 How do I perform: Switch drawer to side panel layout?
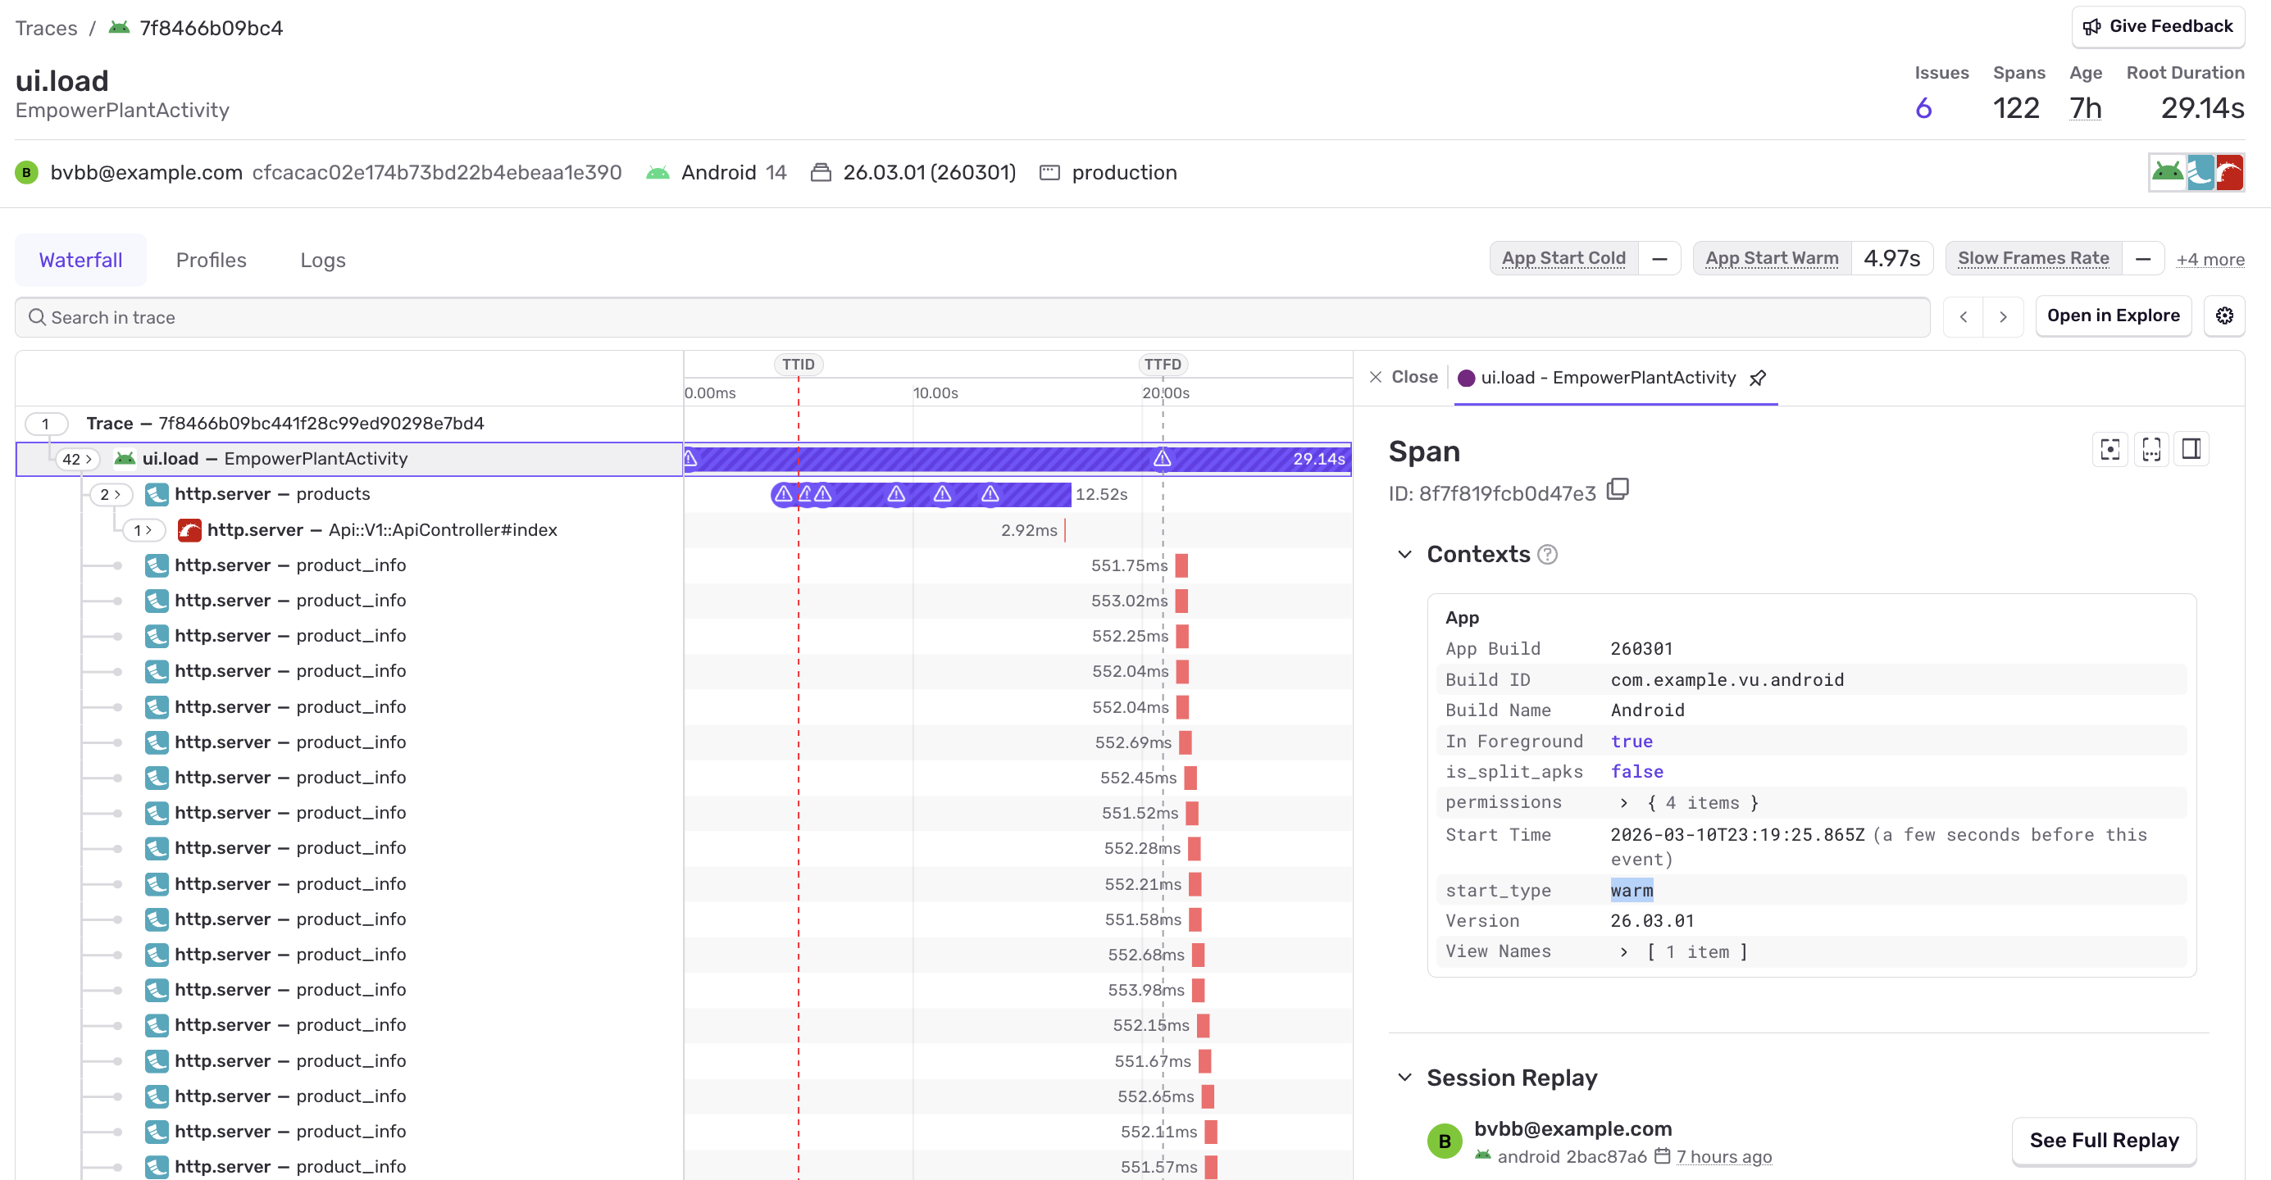coord(2191,449)
